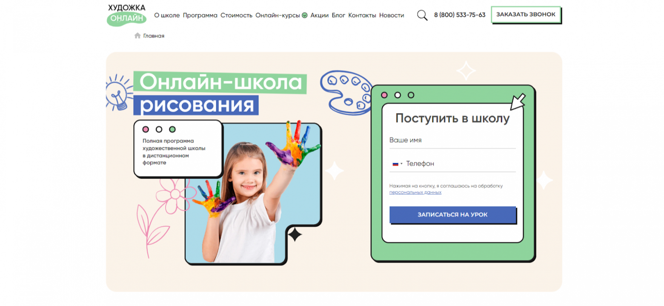Open the Стоимость menu item
664x306 pixels.
237,15
